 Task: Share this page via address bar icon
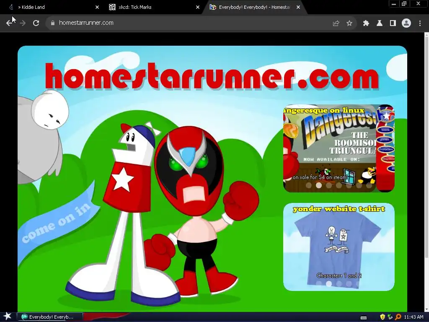pyautogui.click(x=336, y=23)
